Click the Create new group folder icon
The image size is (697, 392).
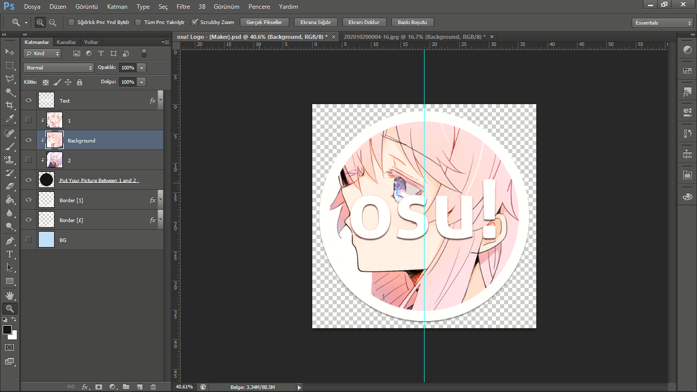pyautogui.click(x=126, y=387)
